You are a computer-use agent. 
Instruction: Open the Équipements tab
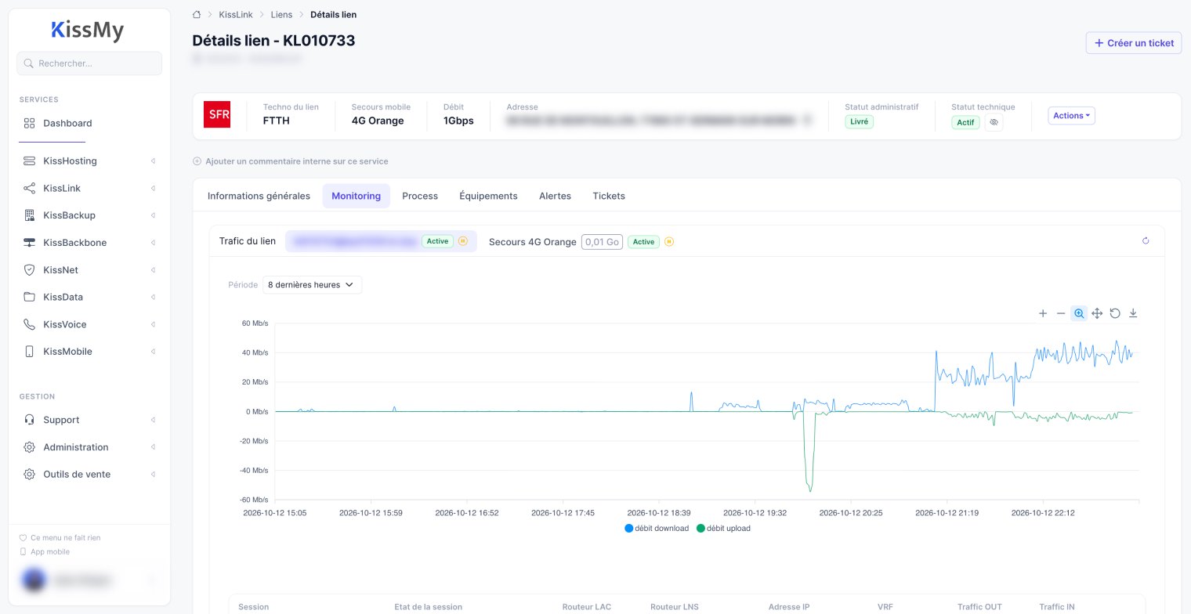488,196
